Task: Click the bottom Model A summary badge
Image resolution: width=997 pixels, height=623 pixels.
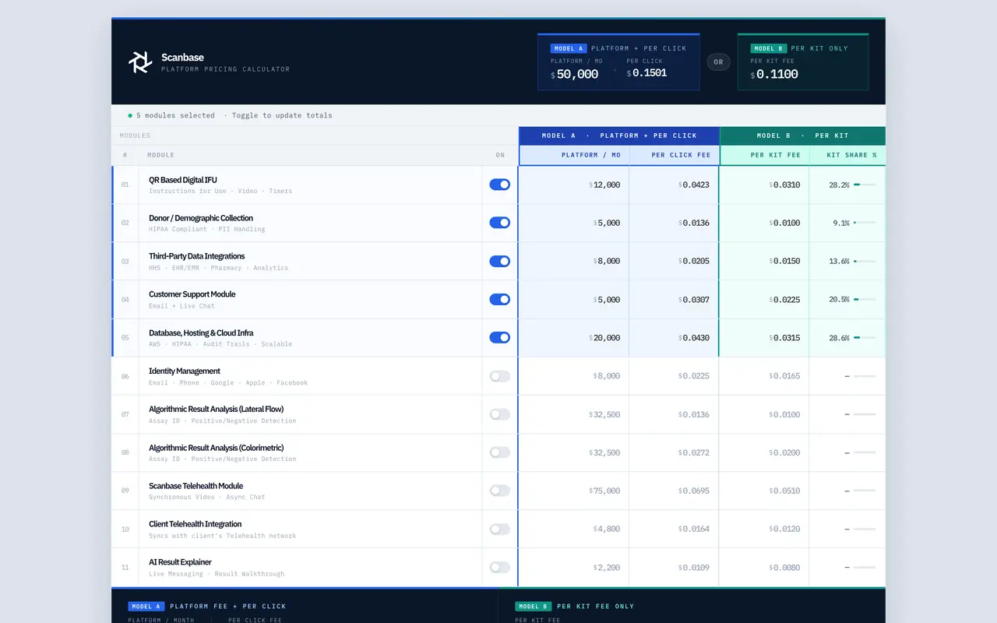Action: pyautogui.click(x=146, y=606)
